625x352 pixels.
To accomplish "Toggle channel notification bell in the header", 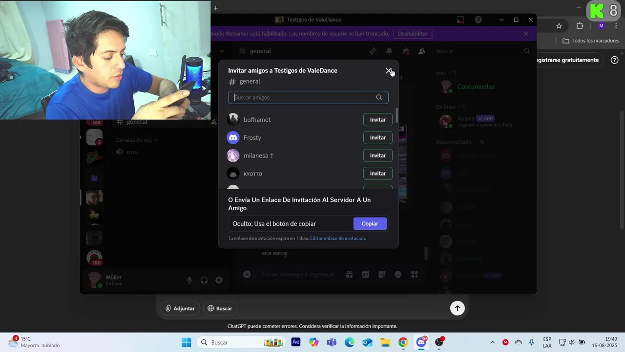I will 389,51.
